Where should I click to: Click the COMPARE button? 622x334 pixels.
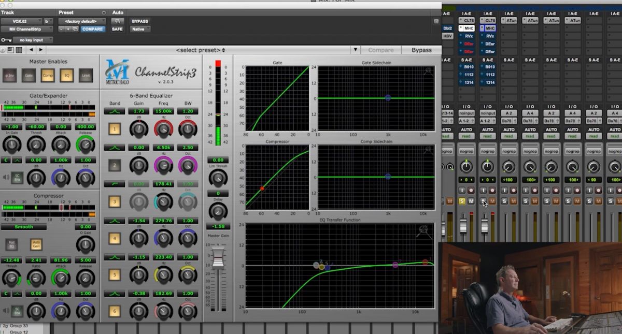click(x=93, y=29)
